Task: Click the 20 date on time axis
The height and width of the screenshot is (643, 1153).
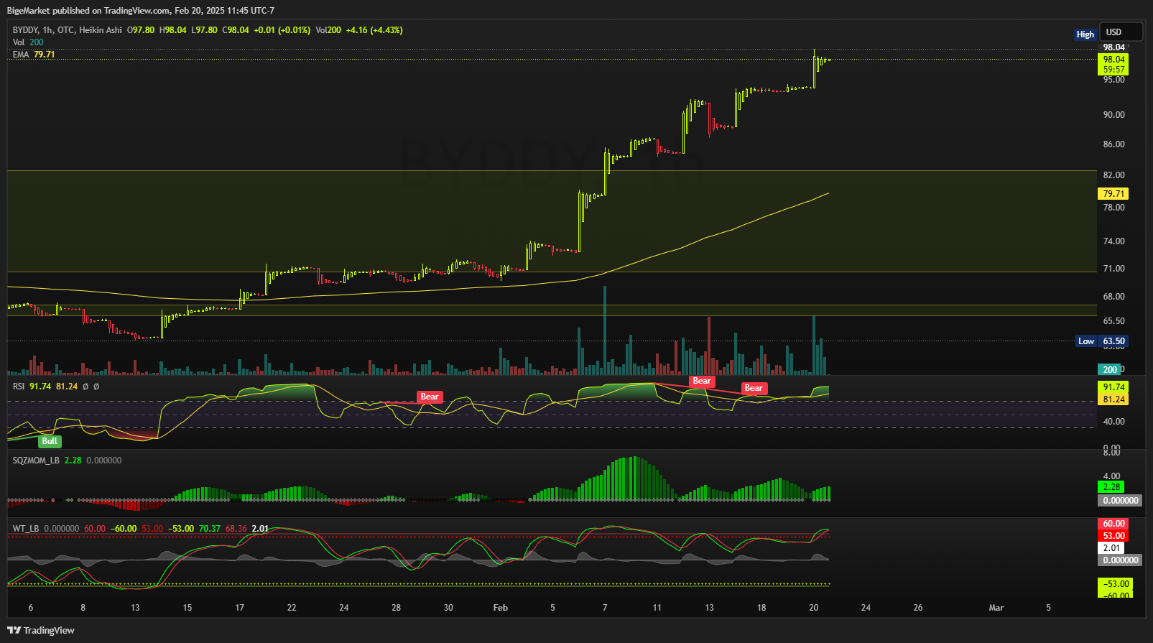Action: 814,608
